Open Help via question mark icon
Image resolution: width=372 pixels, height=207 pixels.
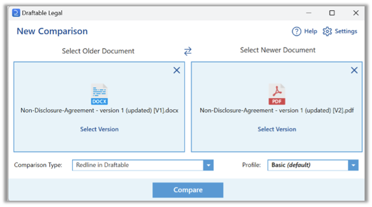pyautogui.click(x=296, y=31)
